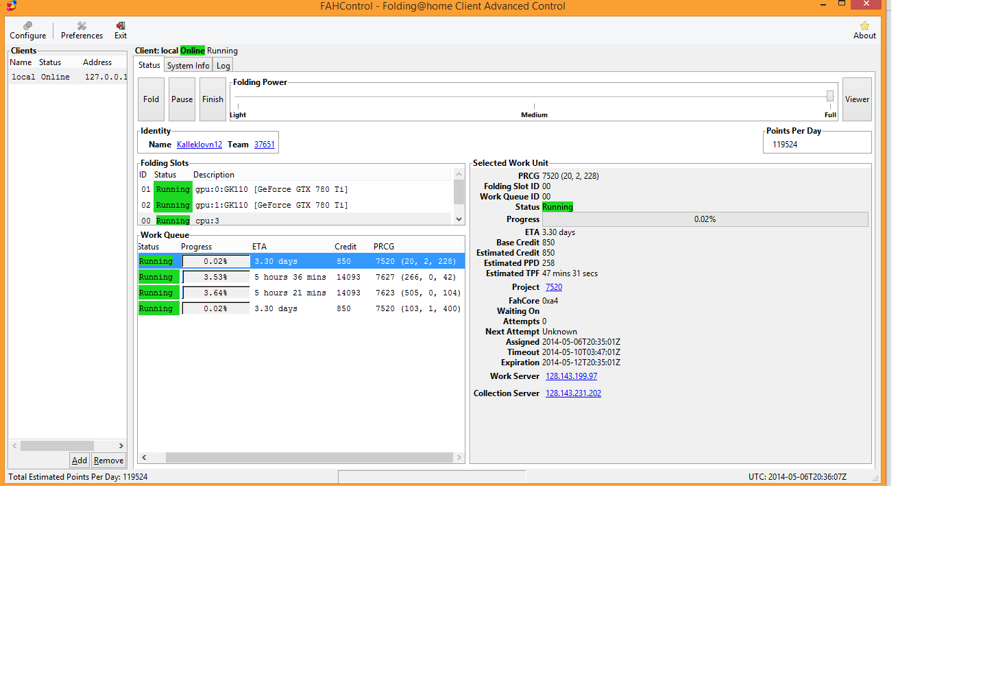Image resolution: width=983 pixels, height=673 pixels.
Task: Click the Folding Power slider handle
Action: [x=830, y=96]
